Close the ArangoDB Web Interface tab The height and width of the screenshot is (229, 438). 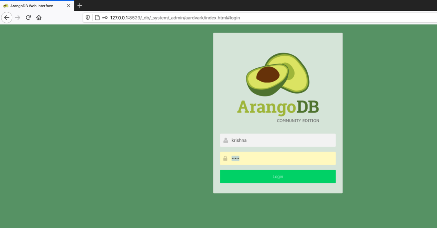tap(68, 5)
